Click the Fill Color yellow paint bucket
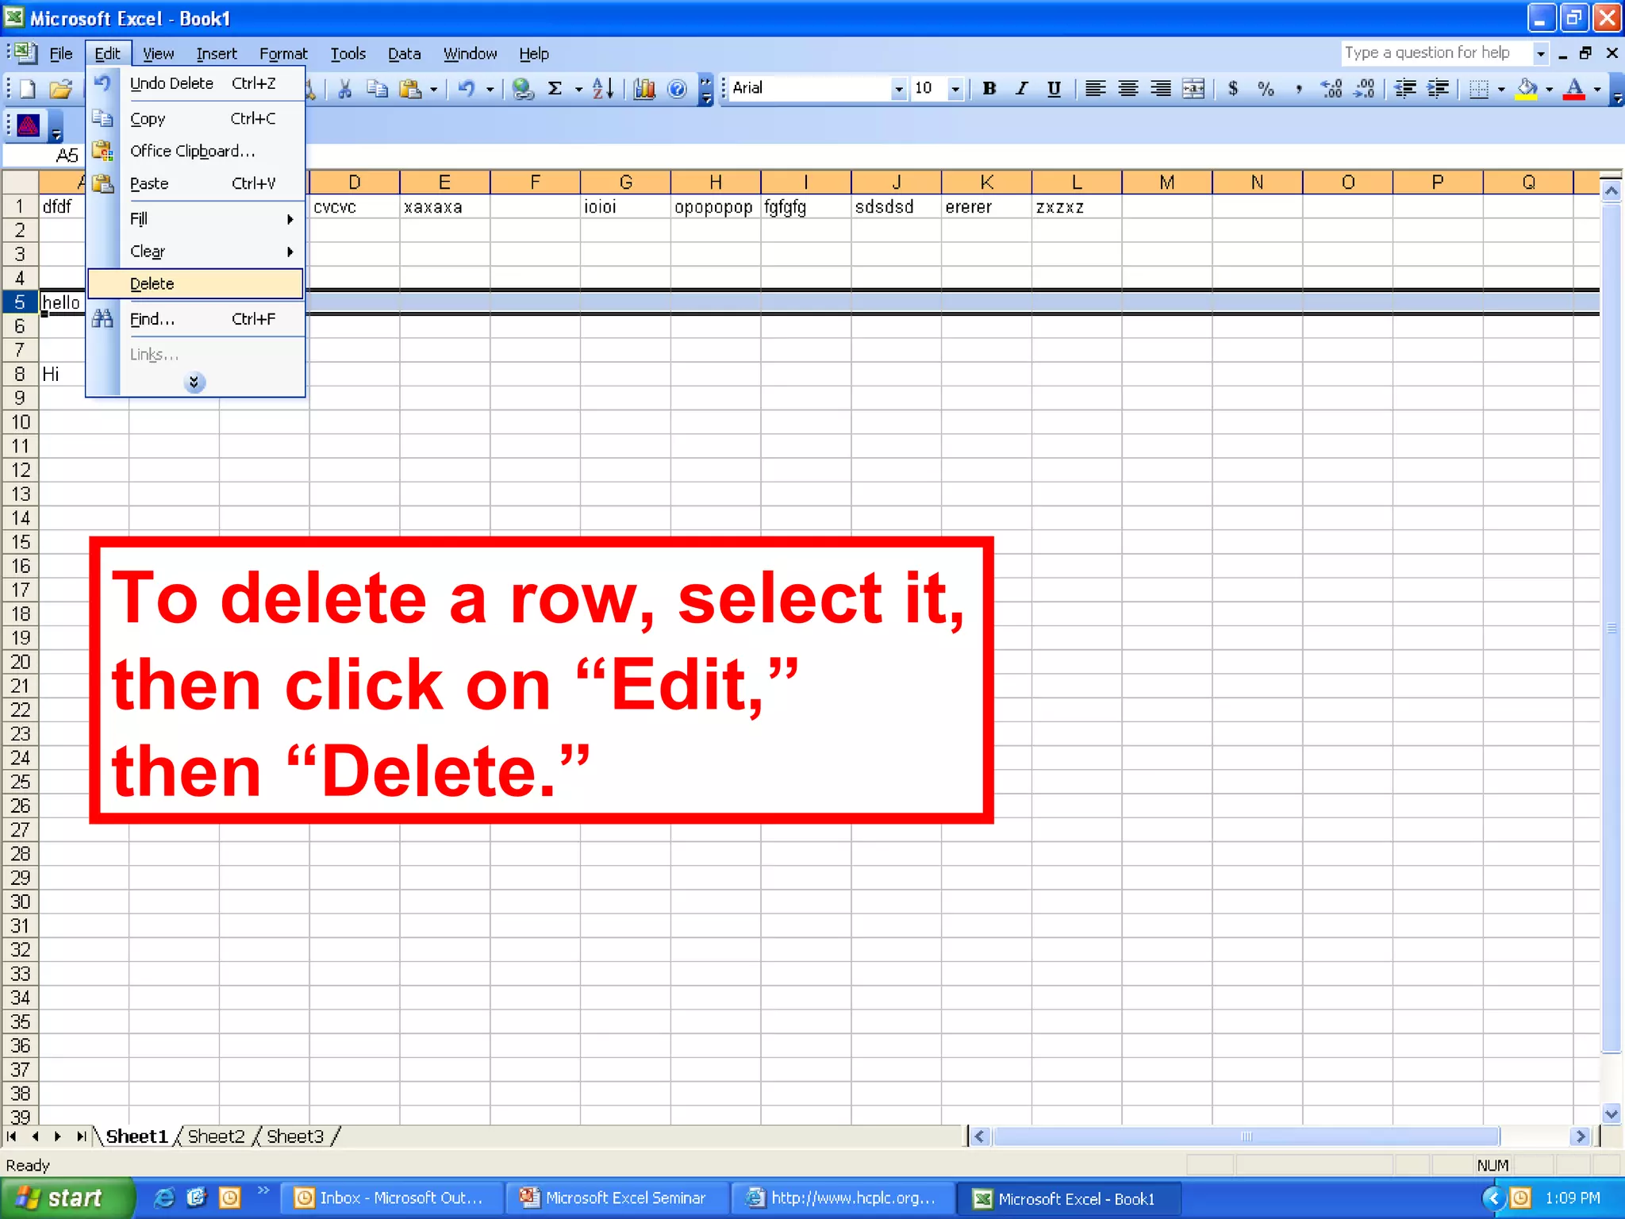Viewport: 1625px width, 1219px height. [x=1526, y=89]
